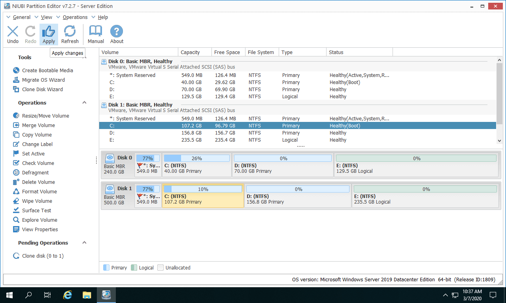Click the Free Space column header
This screenshot has height=303, width=506.
click(x=227, y=52)
